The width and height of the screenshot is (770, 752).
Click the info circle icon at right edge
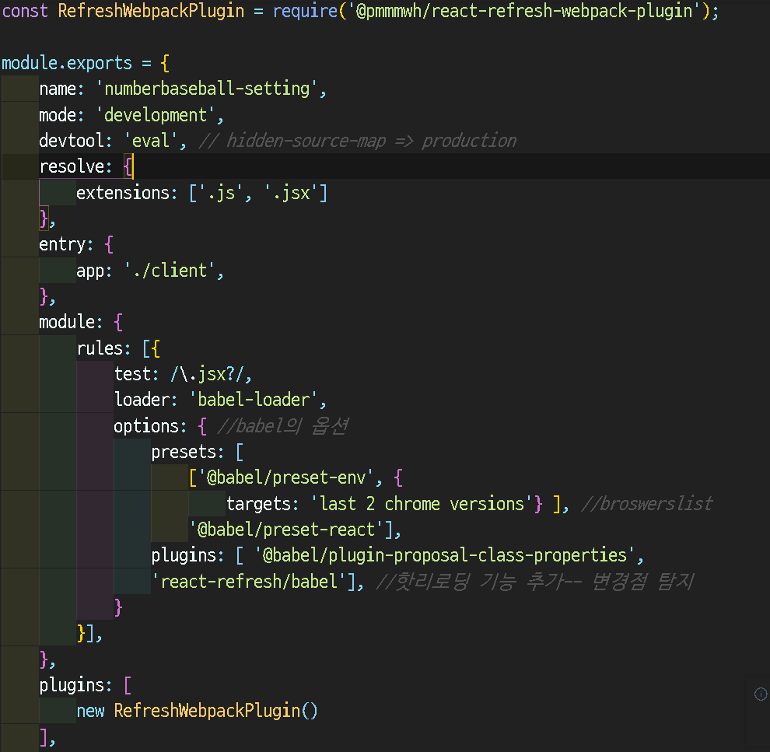pos(760,694)
